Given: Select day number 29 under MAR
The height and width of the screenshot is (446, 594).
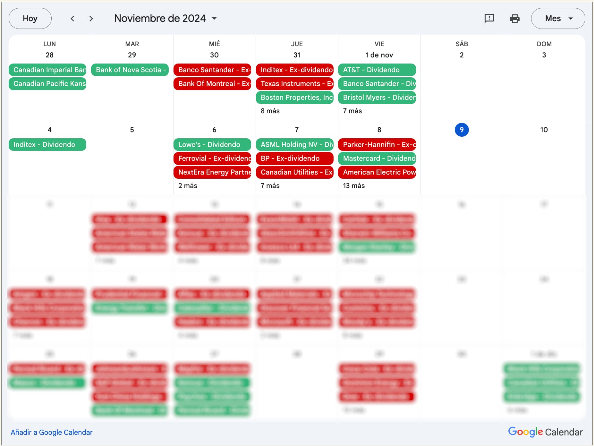Looking at the screenshot, I should click(132, 55).
